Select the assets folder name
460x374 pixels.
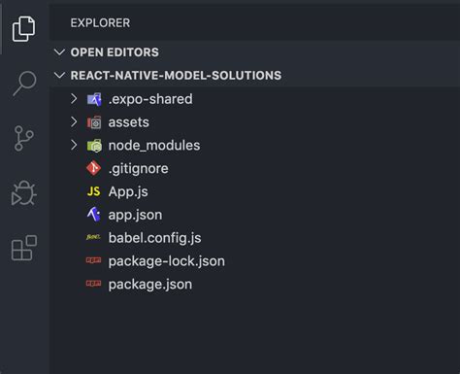point(129,122)
